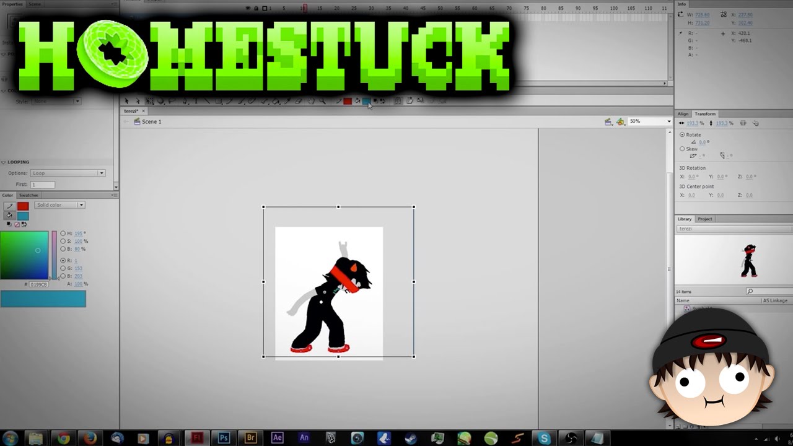Select the Rectangle tool
Screen dimensions: 793x446
click(x=218, y=101)
